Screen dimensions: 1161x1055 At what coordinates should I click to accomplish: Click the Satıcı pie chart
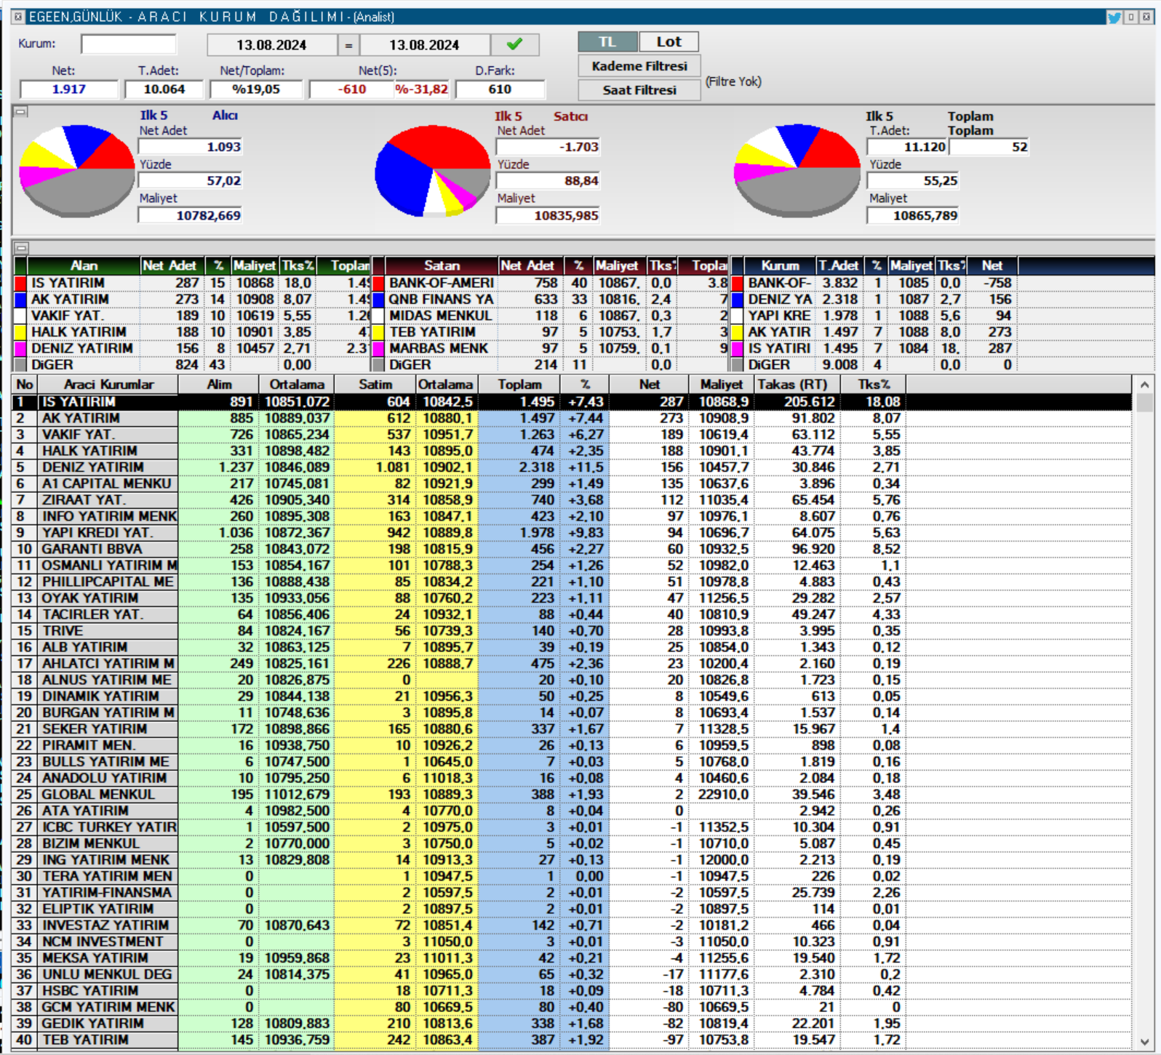pyautogui.click(x=433, y=172)
